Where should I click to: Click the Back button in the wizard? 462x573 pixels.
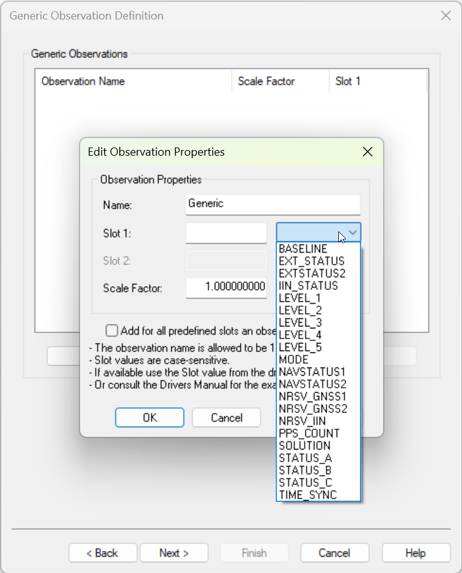pos(102,553)
